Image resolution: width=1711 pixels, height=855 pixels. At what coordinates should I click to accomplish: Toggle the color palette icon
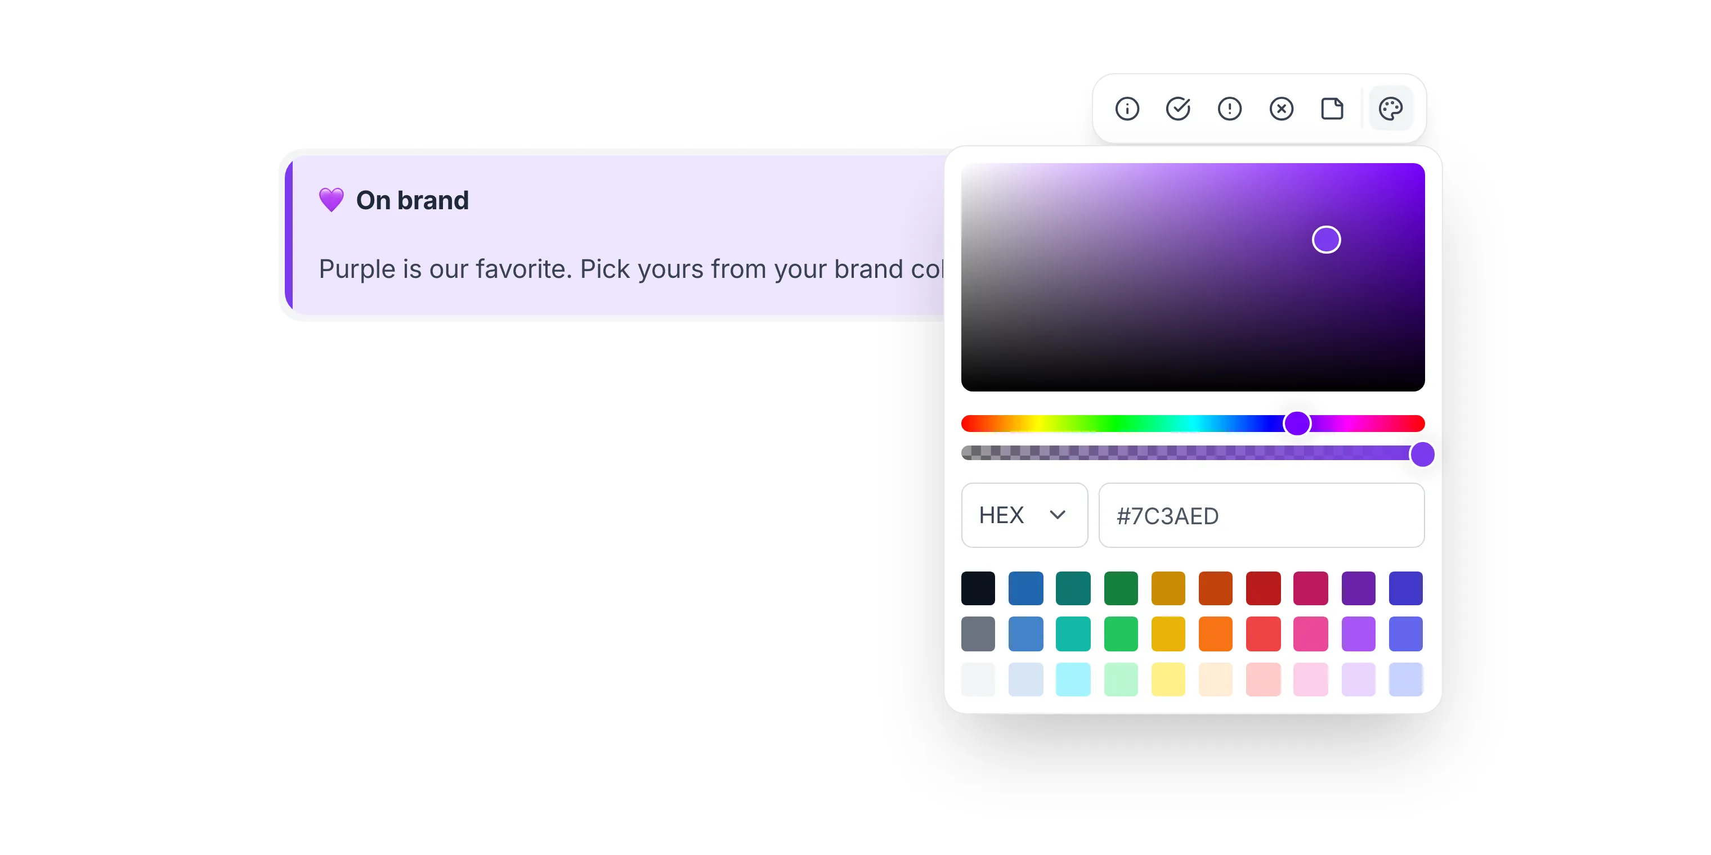click(x=1391, y=108)
